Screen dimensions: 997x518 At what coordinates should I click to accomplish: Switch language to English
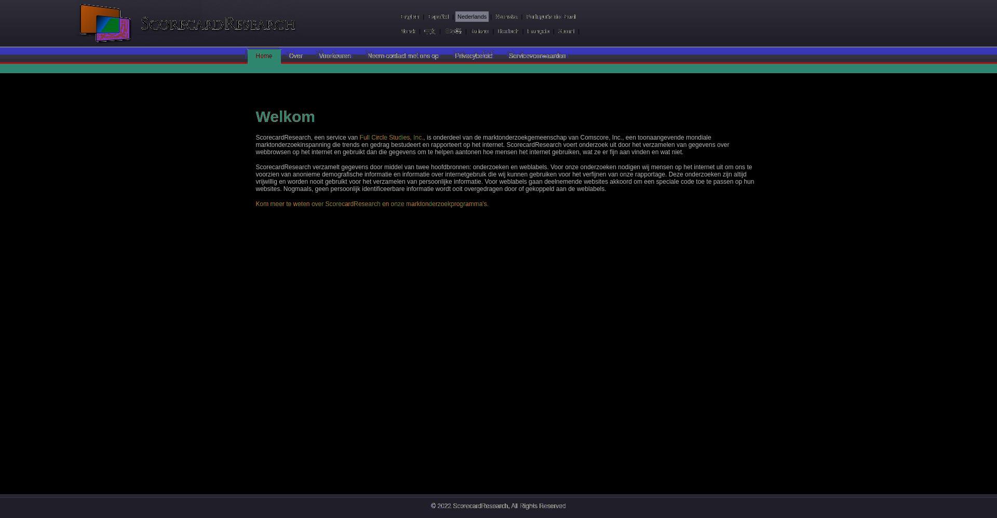410,17
